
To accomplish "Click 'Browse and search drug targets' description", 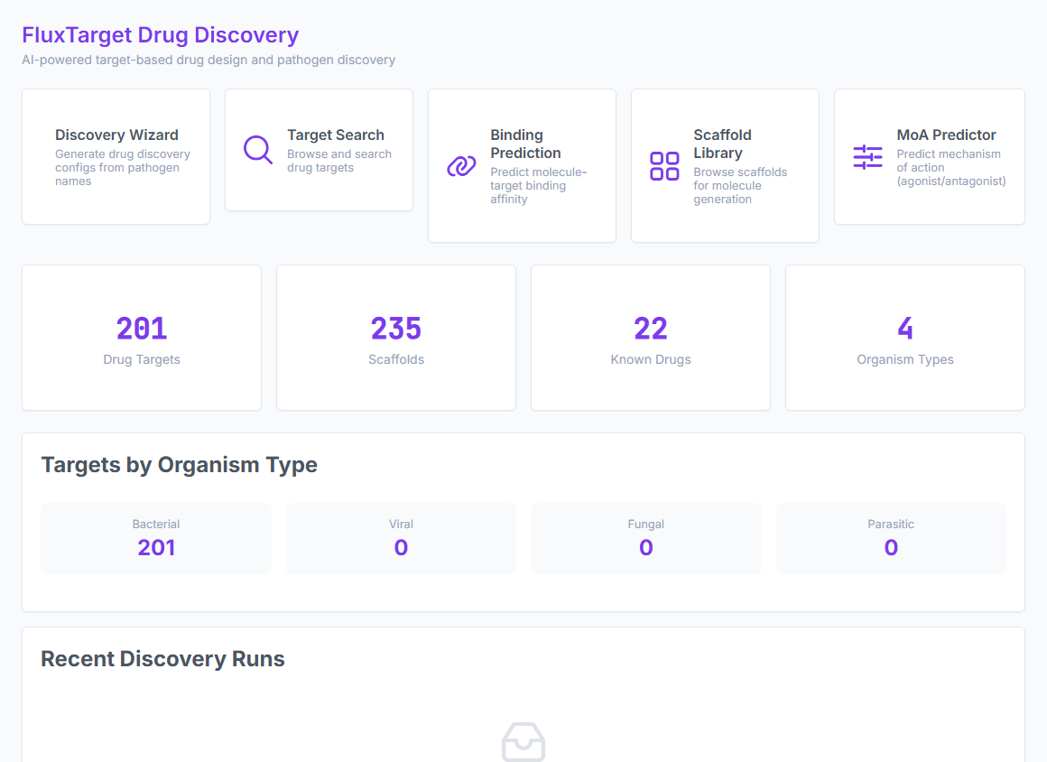I will [339, 161].
